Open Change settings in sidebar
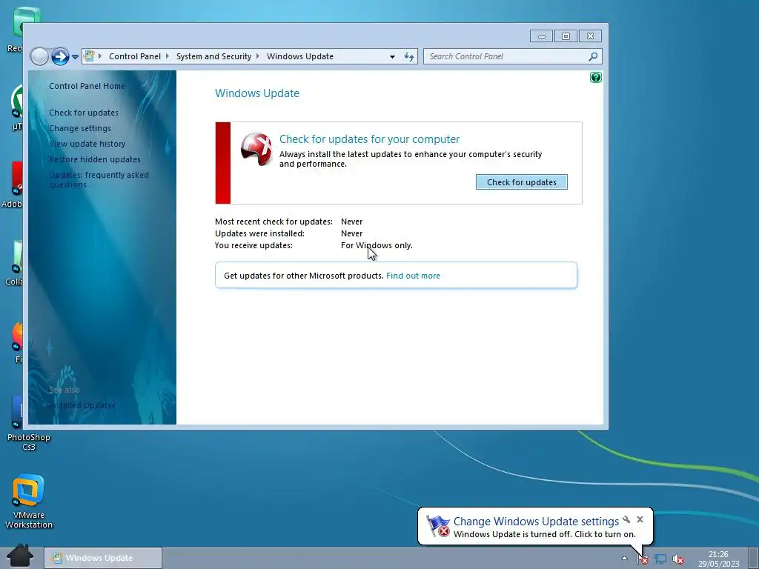 pyautogui.click(x=80, y=128)
